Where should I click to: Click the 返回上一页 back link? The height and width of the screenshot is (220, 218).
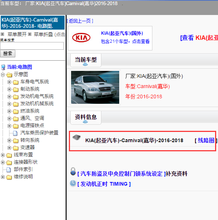pyautogui.click(x=80, y=21)
